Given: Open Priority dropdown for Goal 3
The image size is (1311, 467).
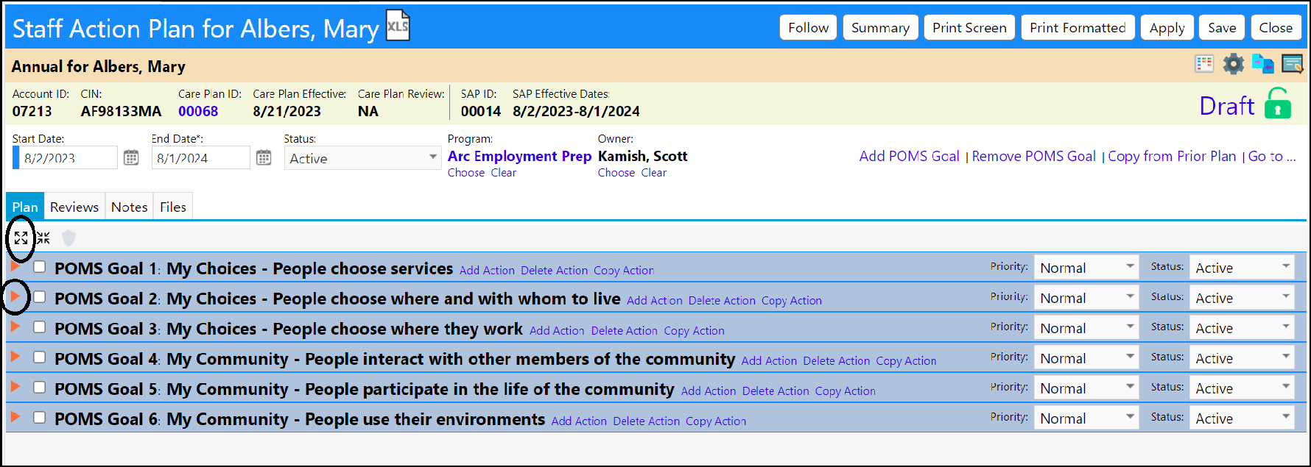Looking at the screenshot, I should click(x=1086, y=328).
